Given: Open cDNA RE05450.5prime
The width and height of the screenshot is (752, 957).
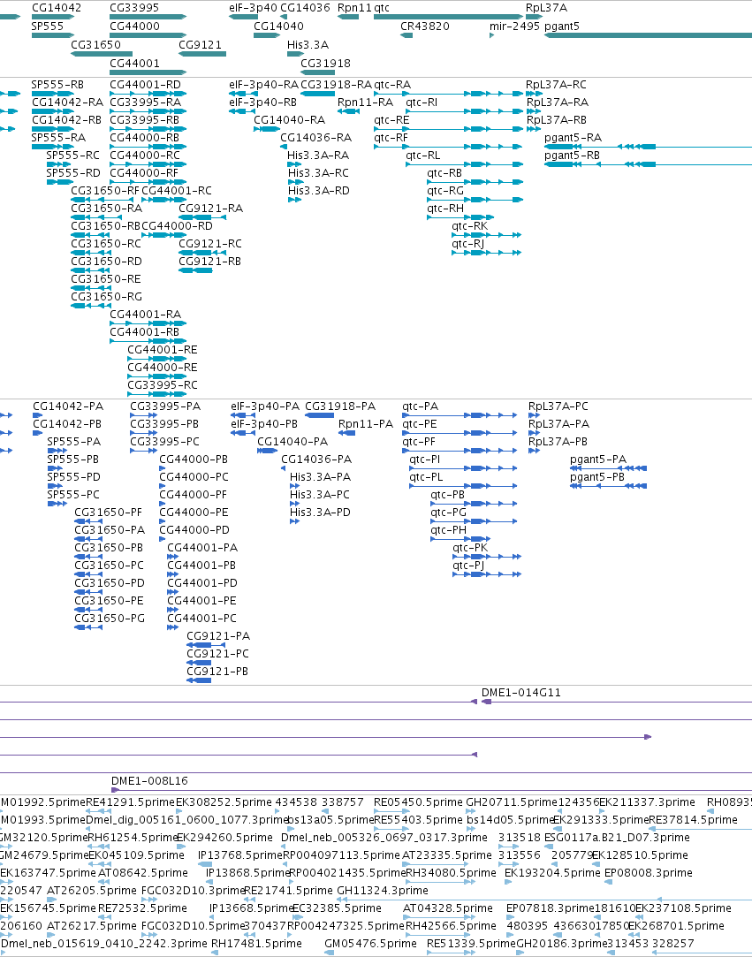Looking at the screenshot, I should pyautogui.click(x=418, y=802).
